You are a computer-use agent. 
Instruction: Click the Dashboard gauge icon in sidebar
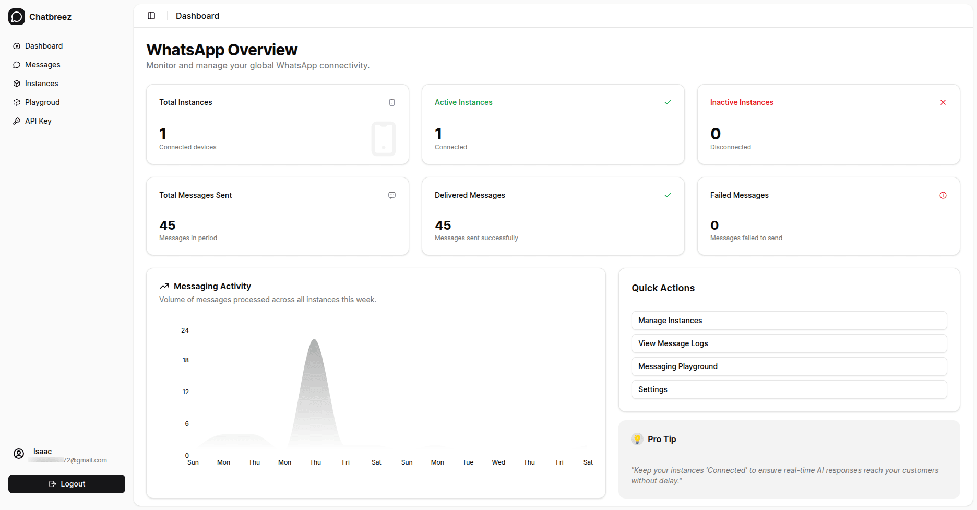coord(17,46)
